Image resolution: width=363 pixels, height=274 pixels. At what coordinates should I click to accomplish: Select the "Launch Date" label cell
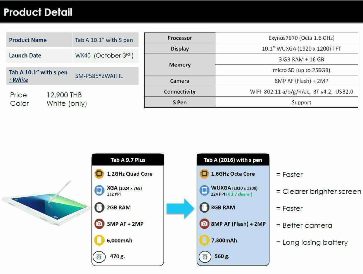39,55
